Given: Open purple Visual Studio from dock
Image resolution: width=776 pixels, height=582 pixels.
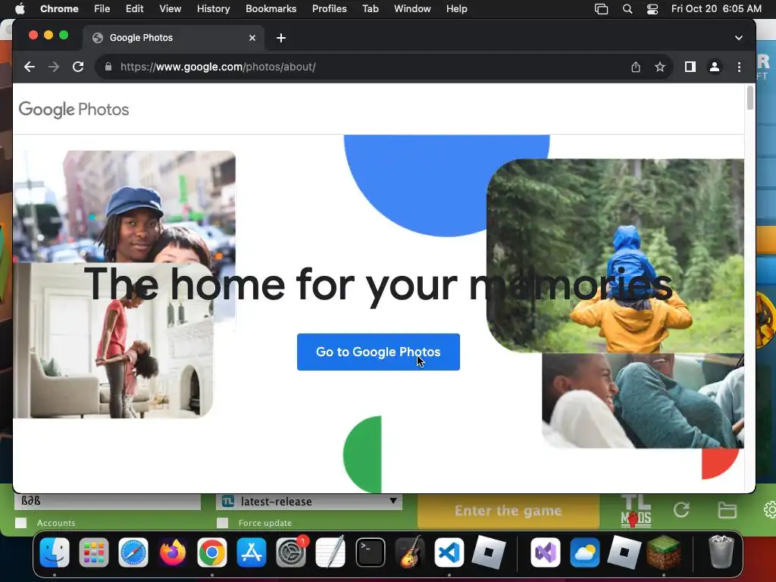Looking at the screenshot, I should (x=546, y=552).
